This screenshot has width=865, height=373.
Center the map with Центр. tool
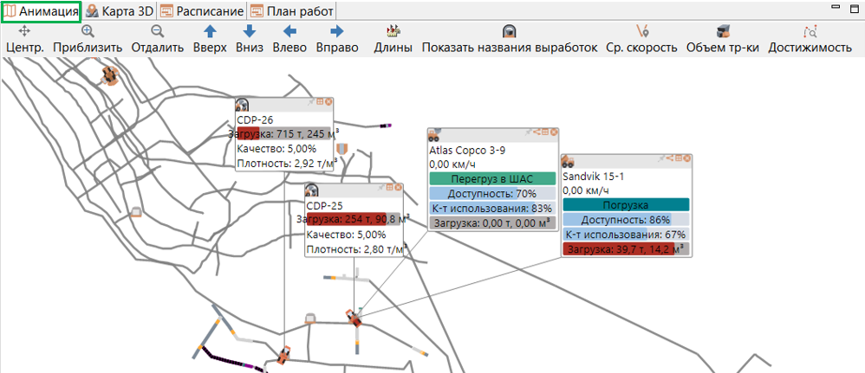coord(25,39)
